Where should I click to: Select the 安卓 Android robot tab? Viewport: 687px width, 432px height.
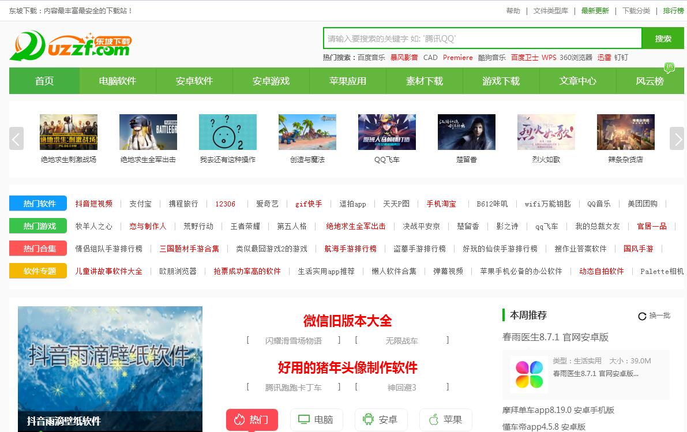(x=381, y=419)
